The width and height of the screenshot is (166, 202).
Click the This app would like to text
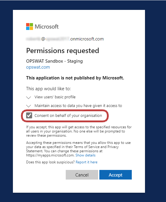(x=48, y=89)
